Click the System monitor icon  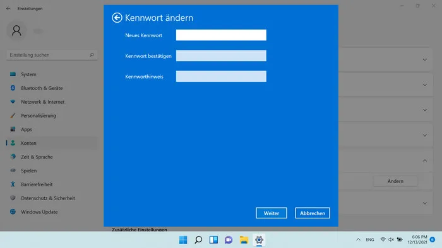pos(13,74)
